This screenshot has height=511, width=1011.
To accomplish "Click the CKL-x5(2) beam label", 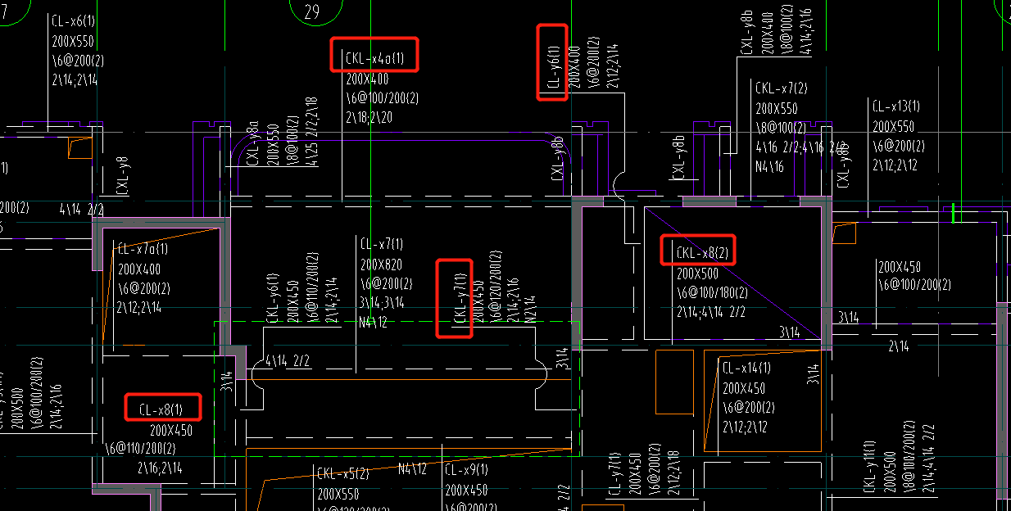I will pyautogui.click(x=342, y=474).
